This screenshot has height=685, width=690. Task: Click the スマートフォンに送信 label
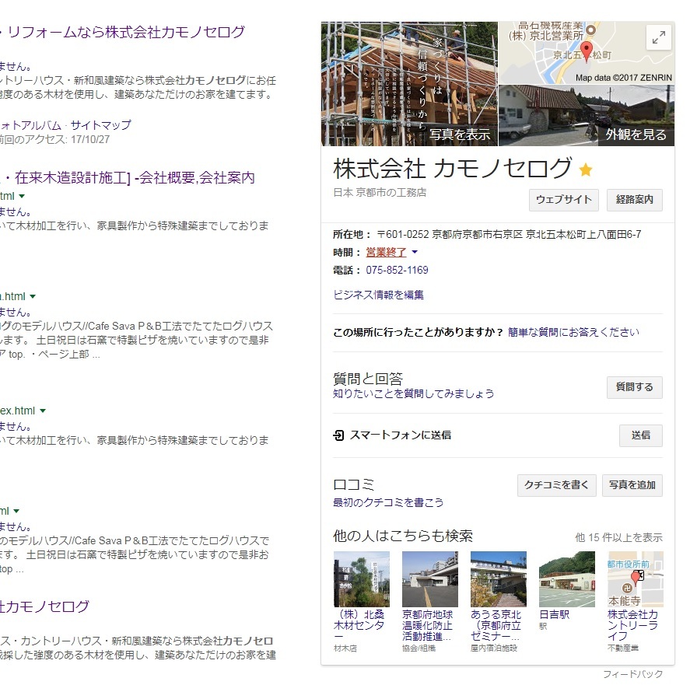coord(401,435)
